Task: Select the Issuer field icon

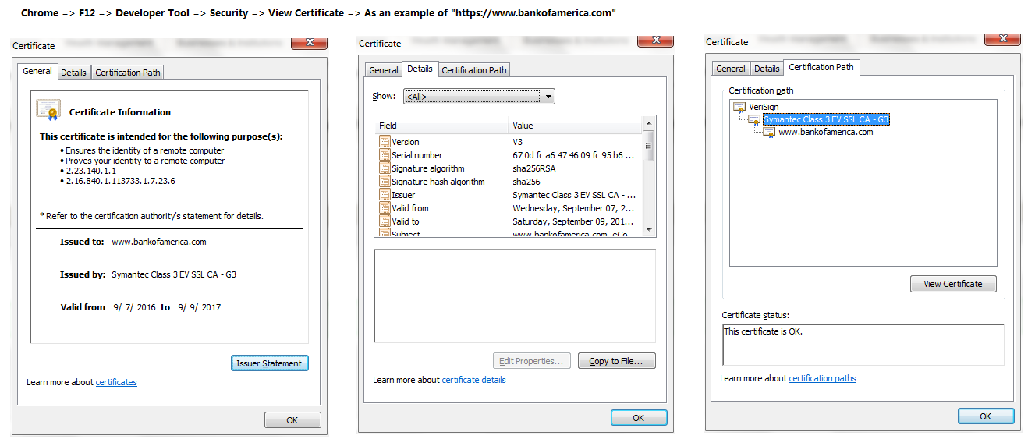Action: click(385, 195)
